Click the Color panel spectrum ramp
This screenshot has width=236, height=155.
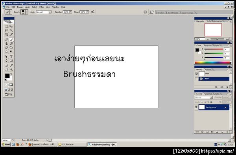pyautogui.click(x=213, y=62)
